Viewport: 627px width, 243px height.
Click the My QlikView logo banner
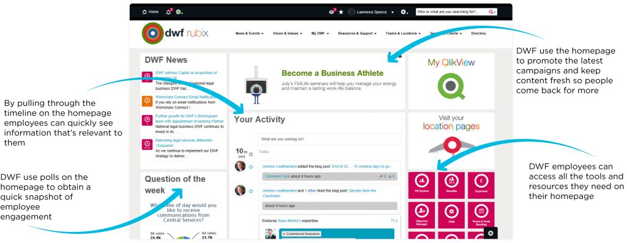[451, 81]
